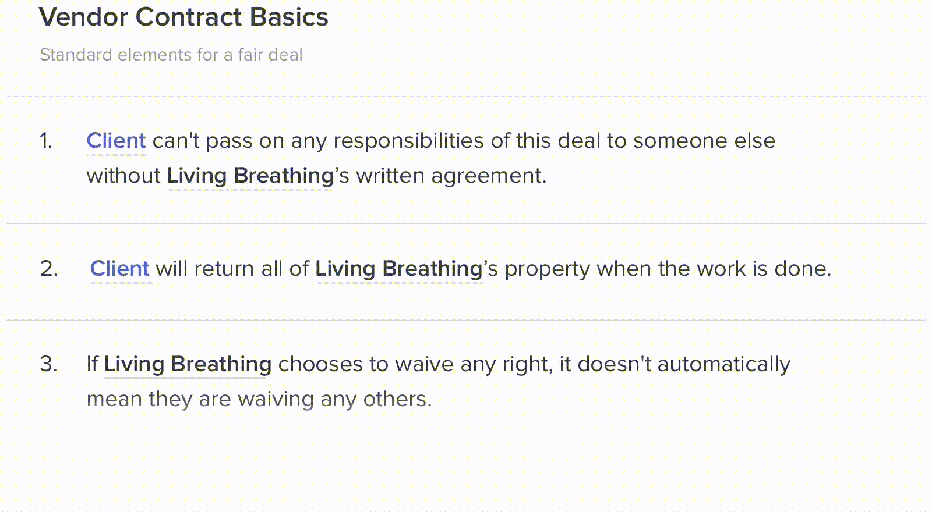Click the word 'automatically' in clause 3
Screen dimensions: 932x512
click(x=724, y=365)
